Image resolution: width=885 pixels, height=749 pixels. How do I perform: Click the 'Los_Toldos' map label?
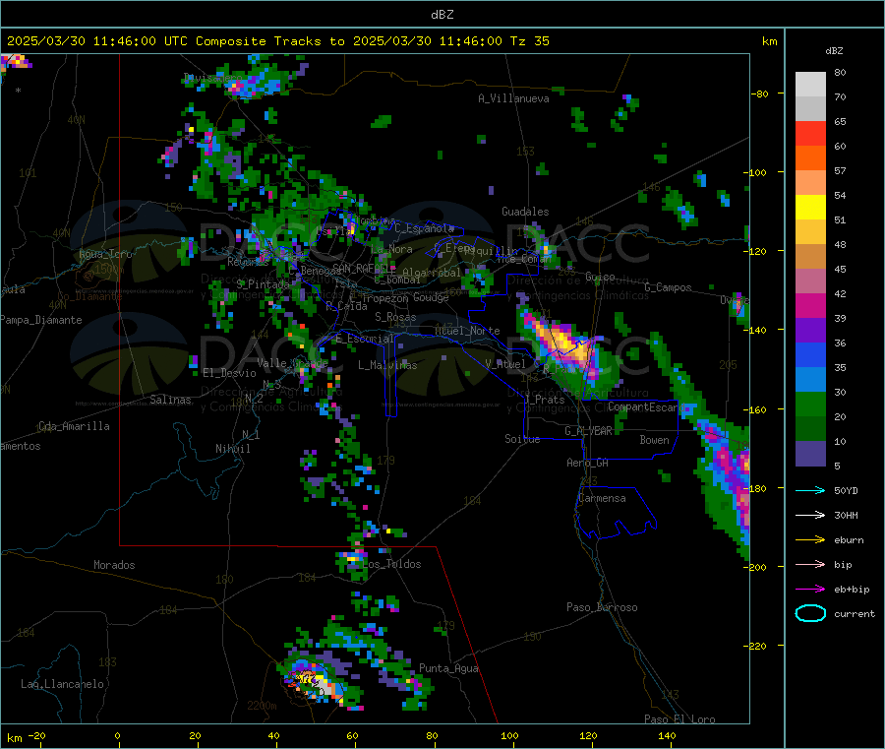[391, 564]
